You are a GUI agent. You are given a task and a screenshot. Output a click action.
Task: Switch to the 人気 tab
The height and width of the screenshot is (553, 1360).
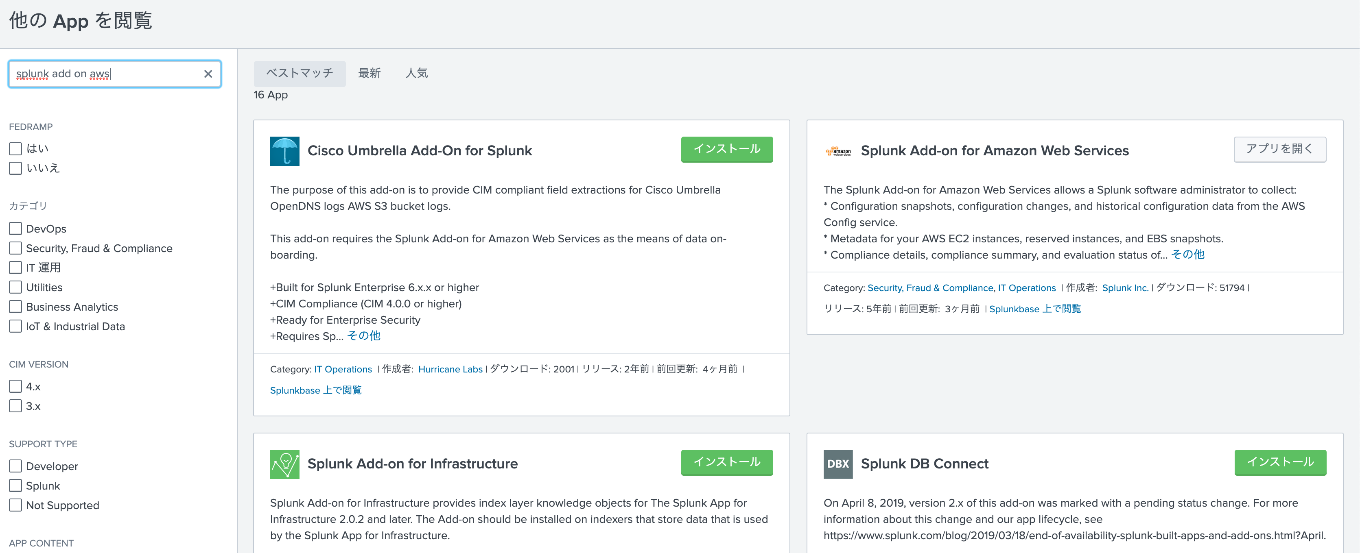[417, 73]
